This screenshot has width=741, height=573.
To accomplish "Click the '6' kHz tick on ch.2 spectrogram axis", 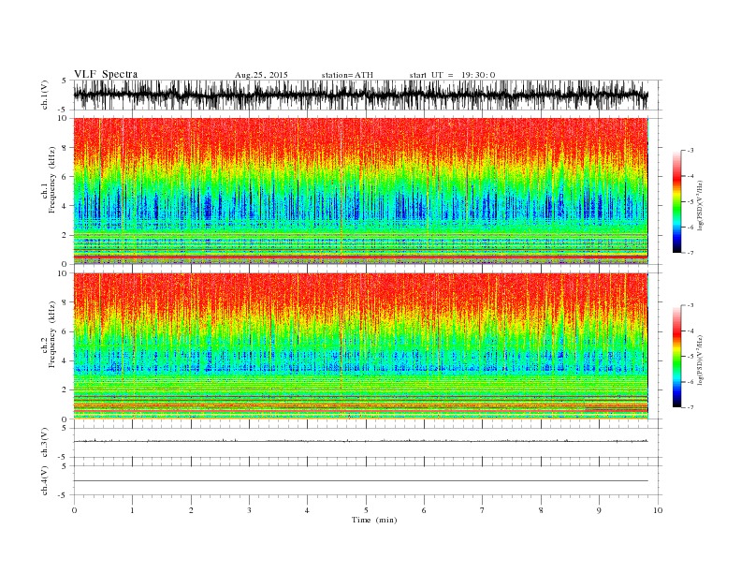I will click(x=65, y=331).
